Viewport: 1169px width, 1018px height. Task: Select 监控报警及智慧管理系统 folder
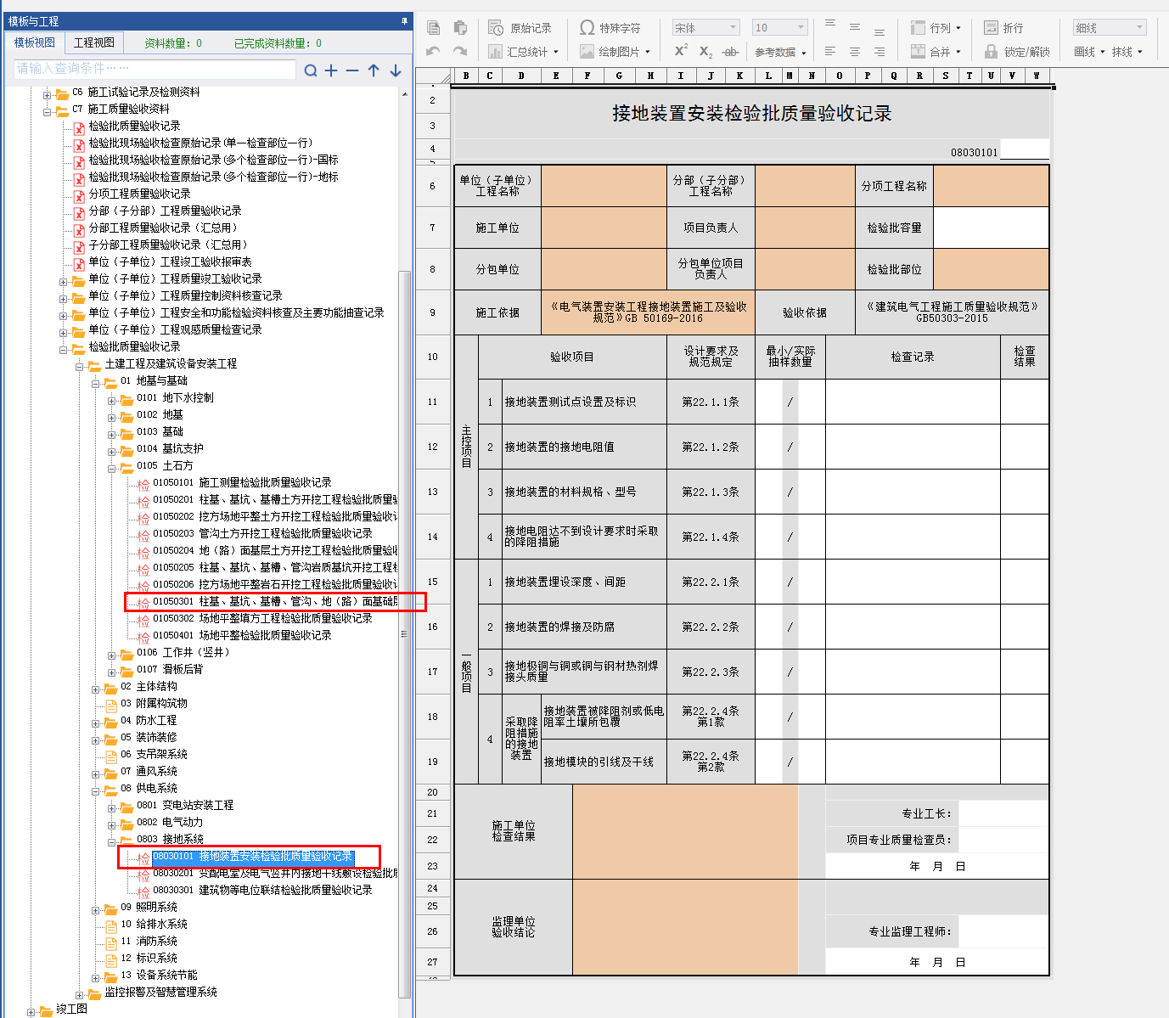coord(160,992)
